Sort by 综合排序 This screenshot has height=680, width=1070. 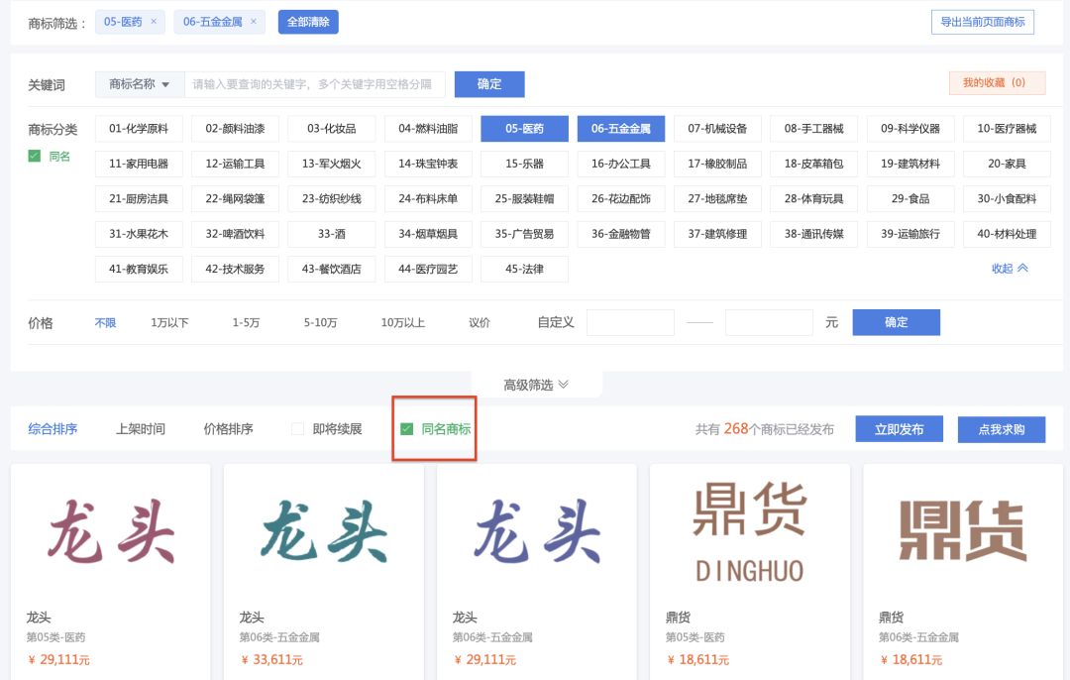click(53, 429)
